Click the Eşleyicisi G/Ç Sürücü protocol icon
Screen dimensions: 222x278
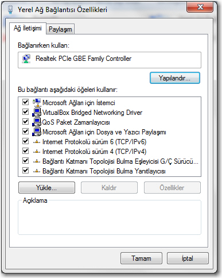(37, 161)
